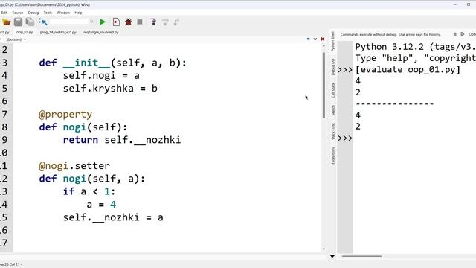Focus the toolbar search input field
The width and height of the screenshot is (476, 268).
[69, 22]
